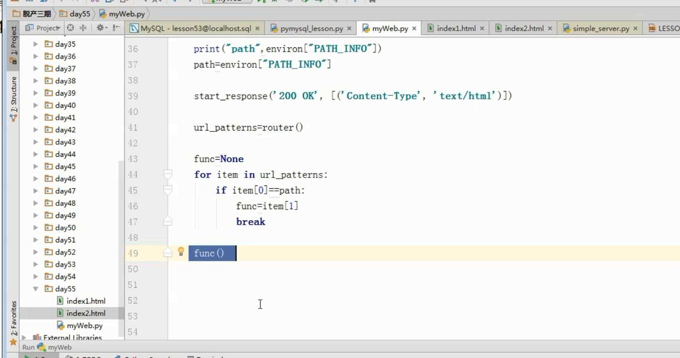Close the index2.html editor tab
The image size is (680, 358).
point(550,28)
